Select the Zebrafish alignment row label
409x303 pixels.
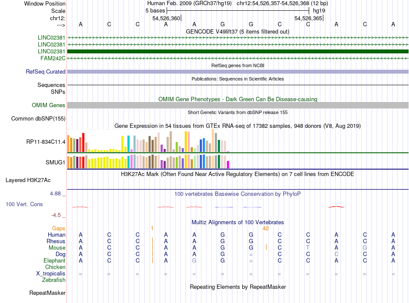(54, 280)
